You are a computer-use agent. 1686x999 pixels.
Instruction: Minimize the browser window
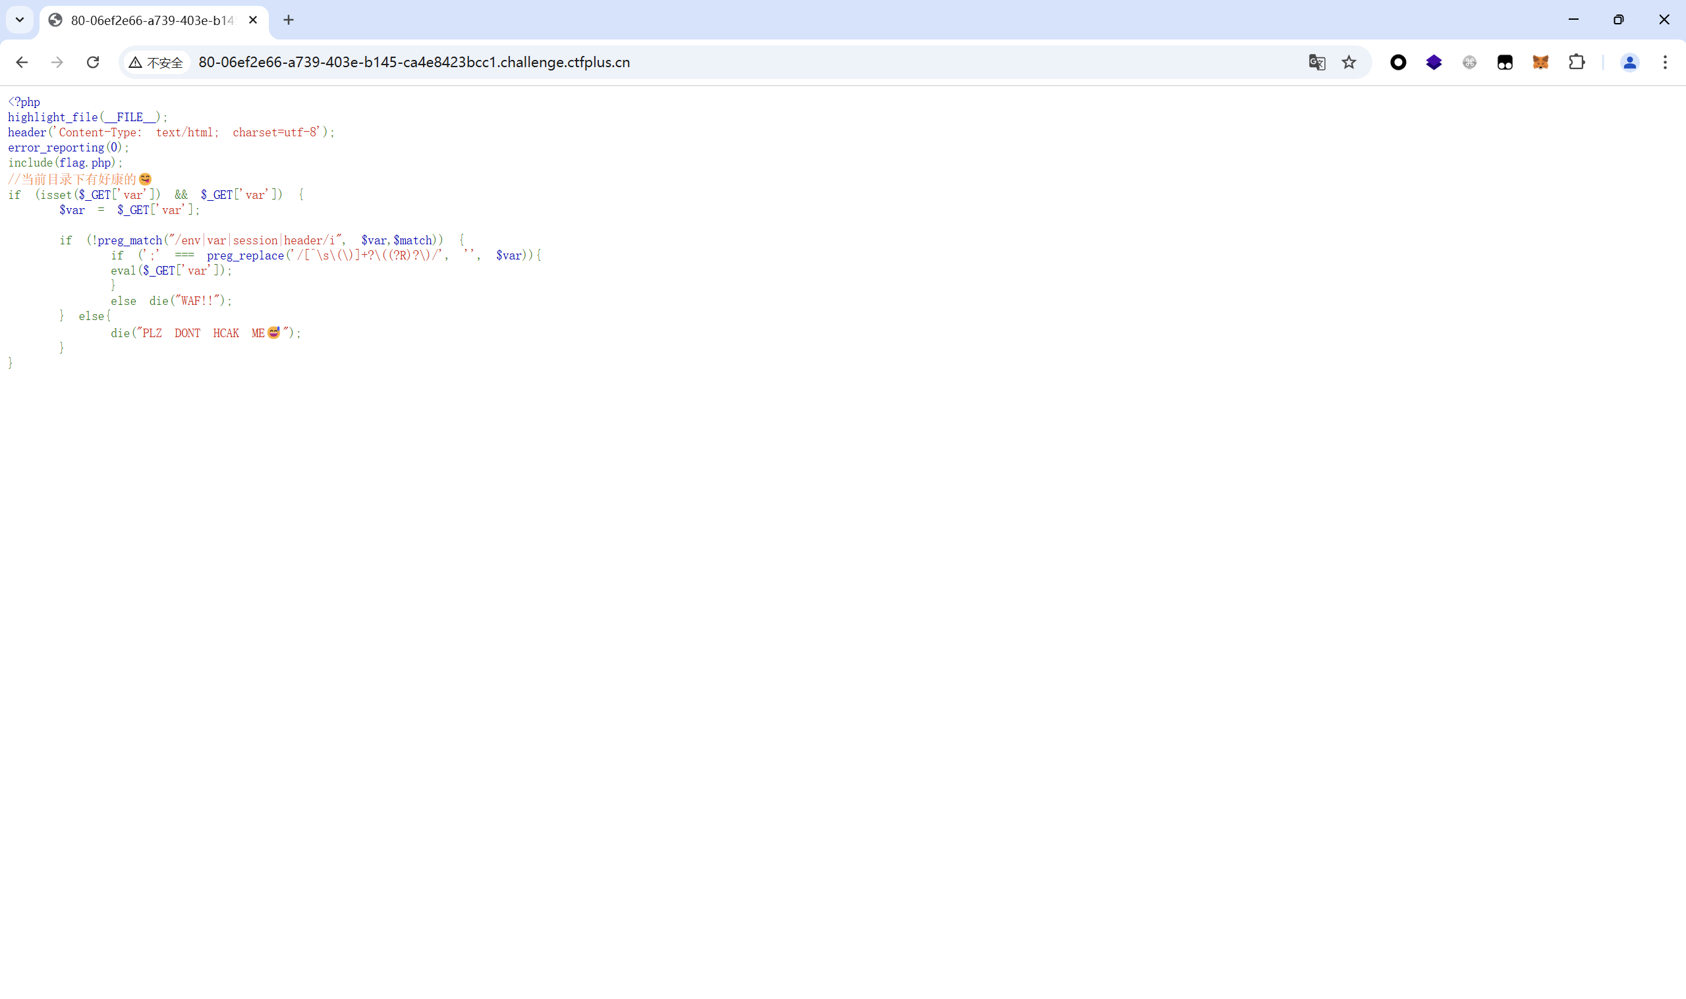pos(1573,20)
